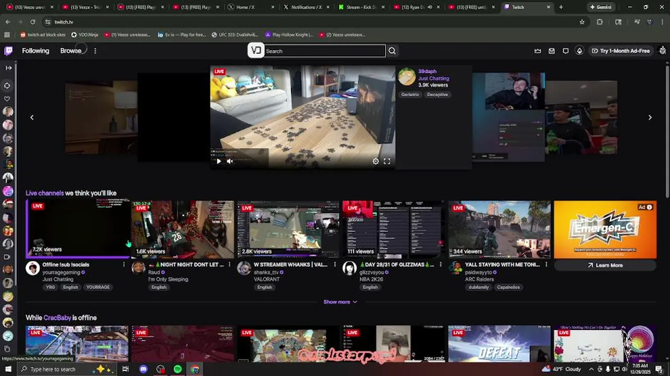Switch to the Stream - Kick tab
The height and width of the screenshot is (376, 670).
(361, 7)
